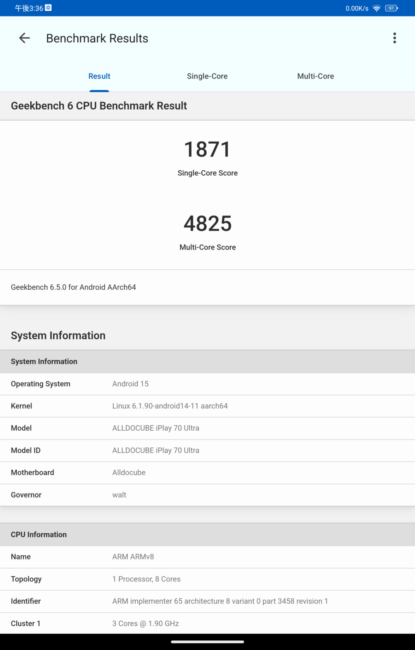Image resolution: width=415 pixels, height=650 pixels.
Task: Open the three-dot overflow menu
Action: coord(394,38)
